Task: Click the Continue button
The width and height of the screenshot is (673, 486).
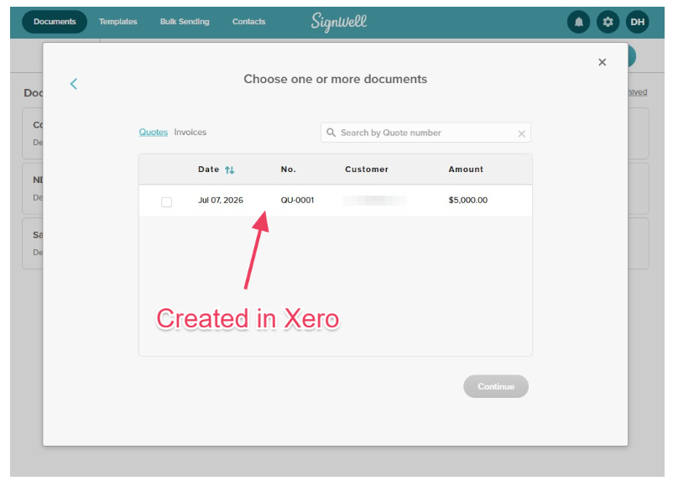Action: click(496, 386)
